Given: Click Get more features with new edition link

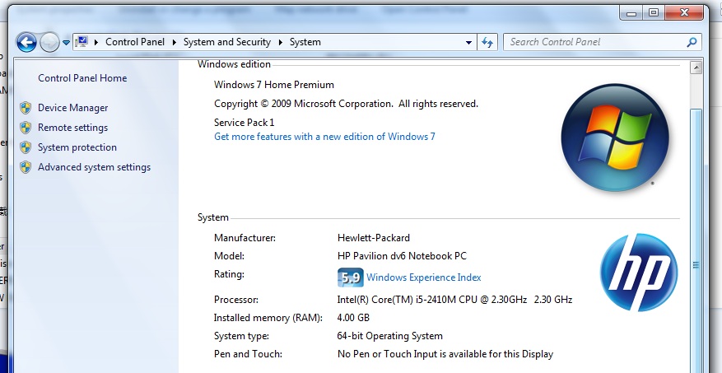Looking at the screenshot, I should 324,137.
